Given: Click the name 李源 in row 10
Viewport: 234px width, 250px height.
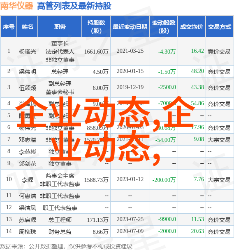Looking at the screenshot, I should [x=28, y=180].
